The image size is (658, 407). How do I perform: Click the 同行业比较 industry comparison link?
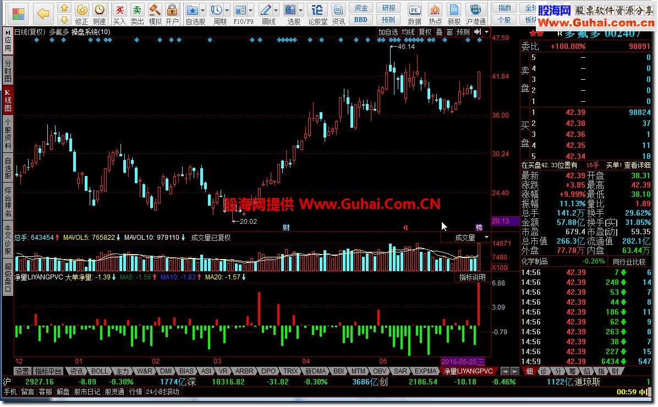[629, 262]
